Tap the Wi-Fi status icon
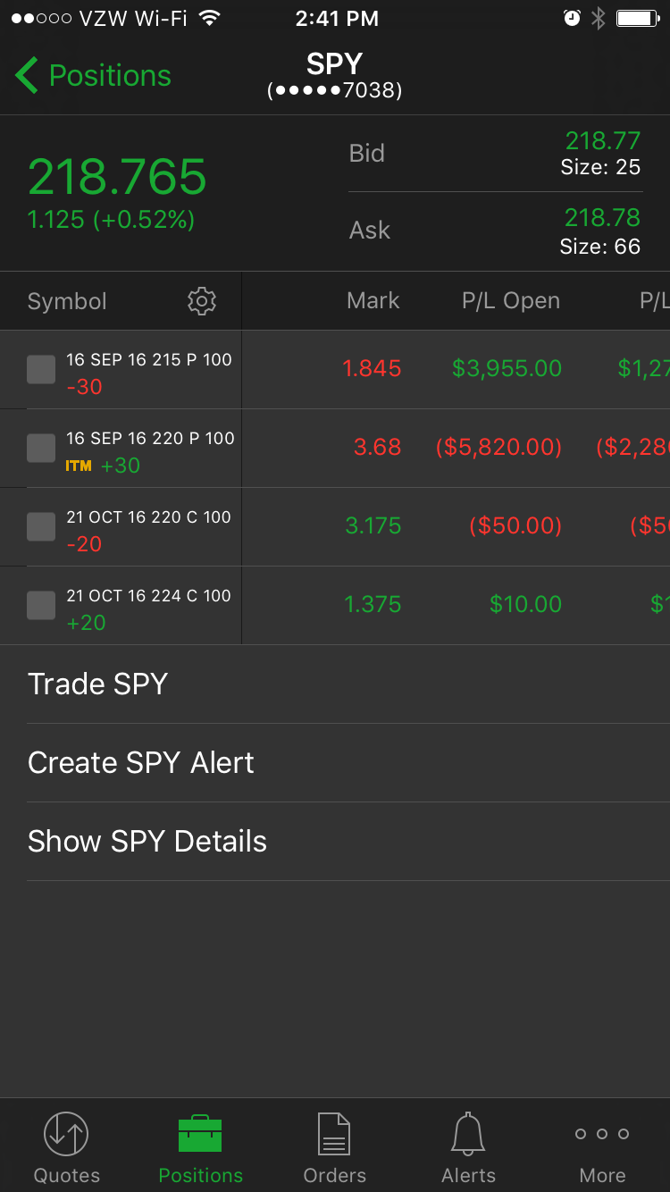The height and width of the screenshot is (1192, 670). click(209, 18)
